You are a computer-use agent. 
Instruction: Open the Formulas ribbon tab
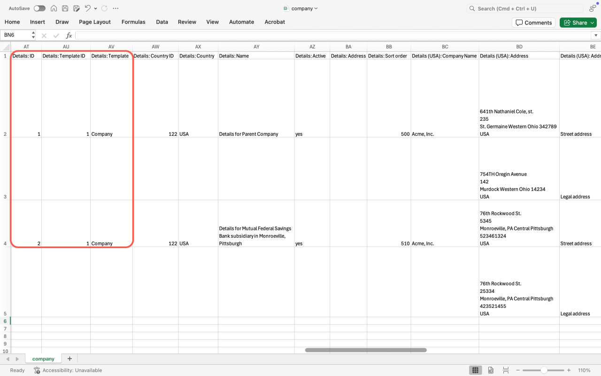coord(133,22)
